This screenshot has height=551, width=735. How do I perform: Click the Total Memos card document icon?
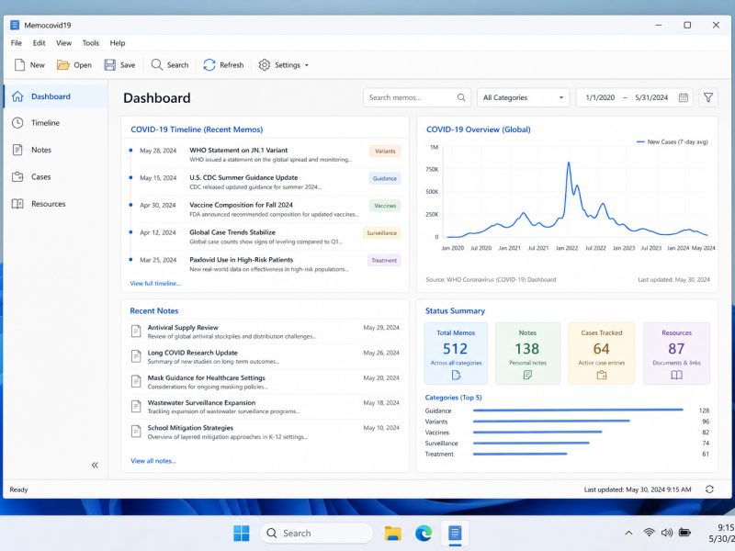tap(456, 375)
